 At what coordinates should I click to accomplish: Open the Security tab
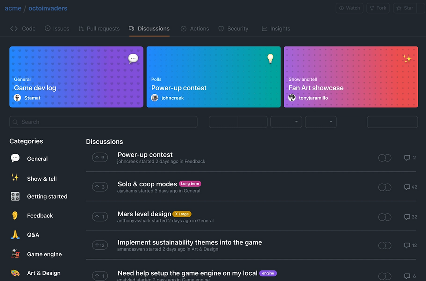point(233,29)
